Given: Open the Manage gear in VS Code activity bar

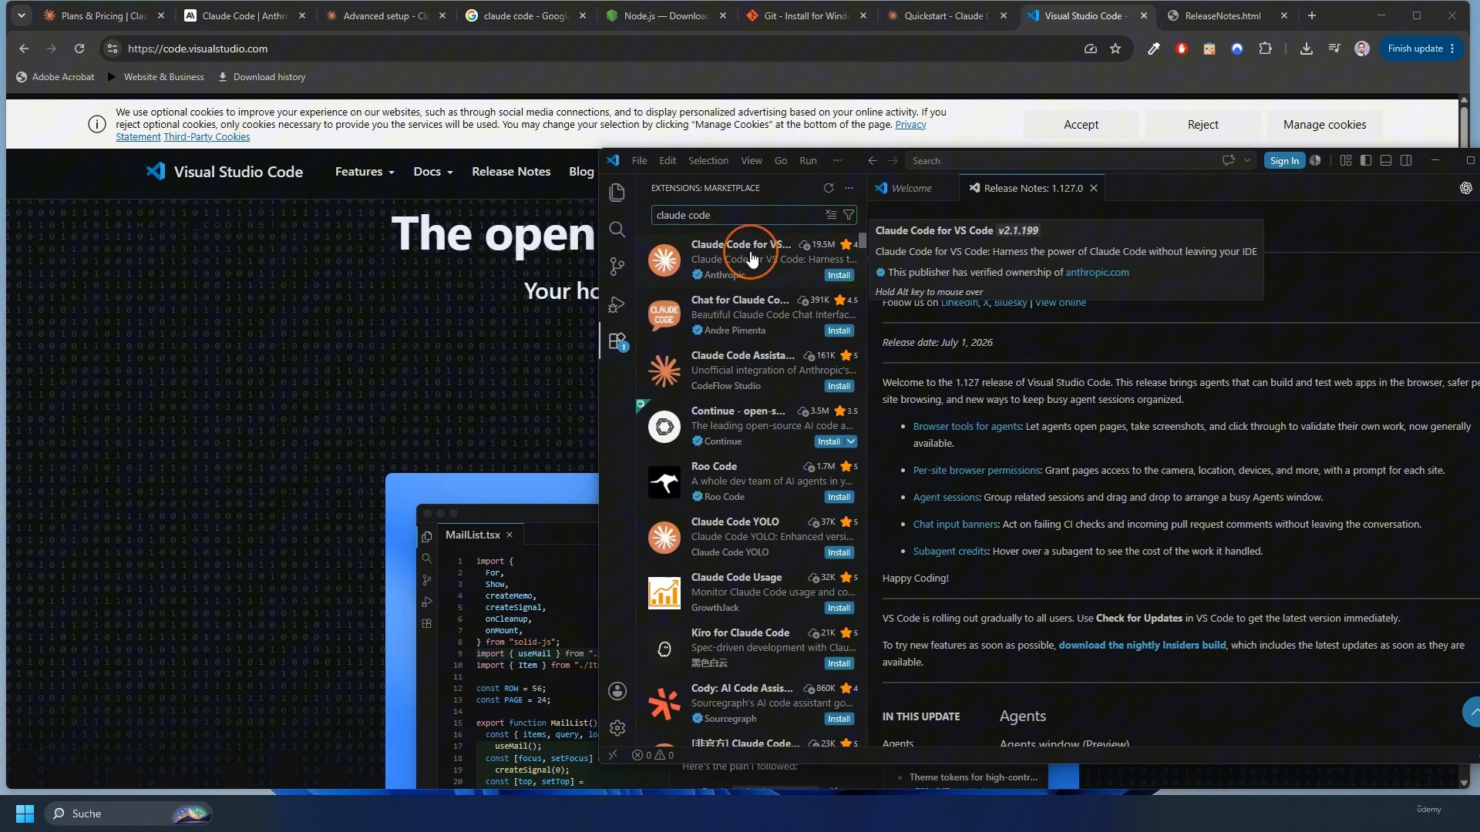Looking at the screenshot, I should tap(617, 728).
